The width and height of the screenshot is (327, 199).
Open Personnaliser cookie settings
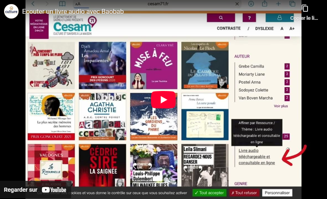click(x=277, y=193)
